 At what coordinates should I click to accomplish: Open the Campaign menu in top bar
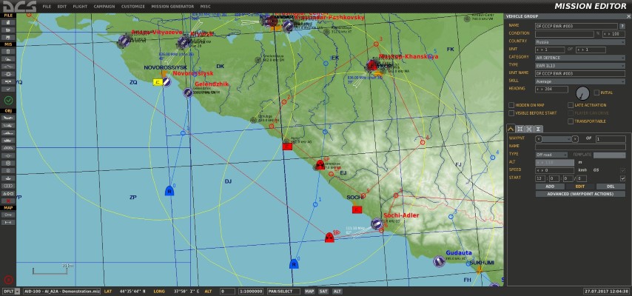(x=103, y=6)
